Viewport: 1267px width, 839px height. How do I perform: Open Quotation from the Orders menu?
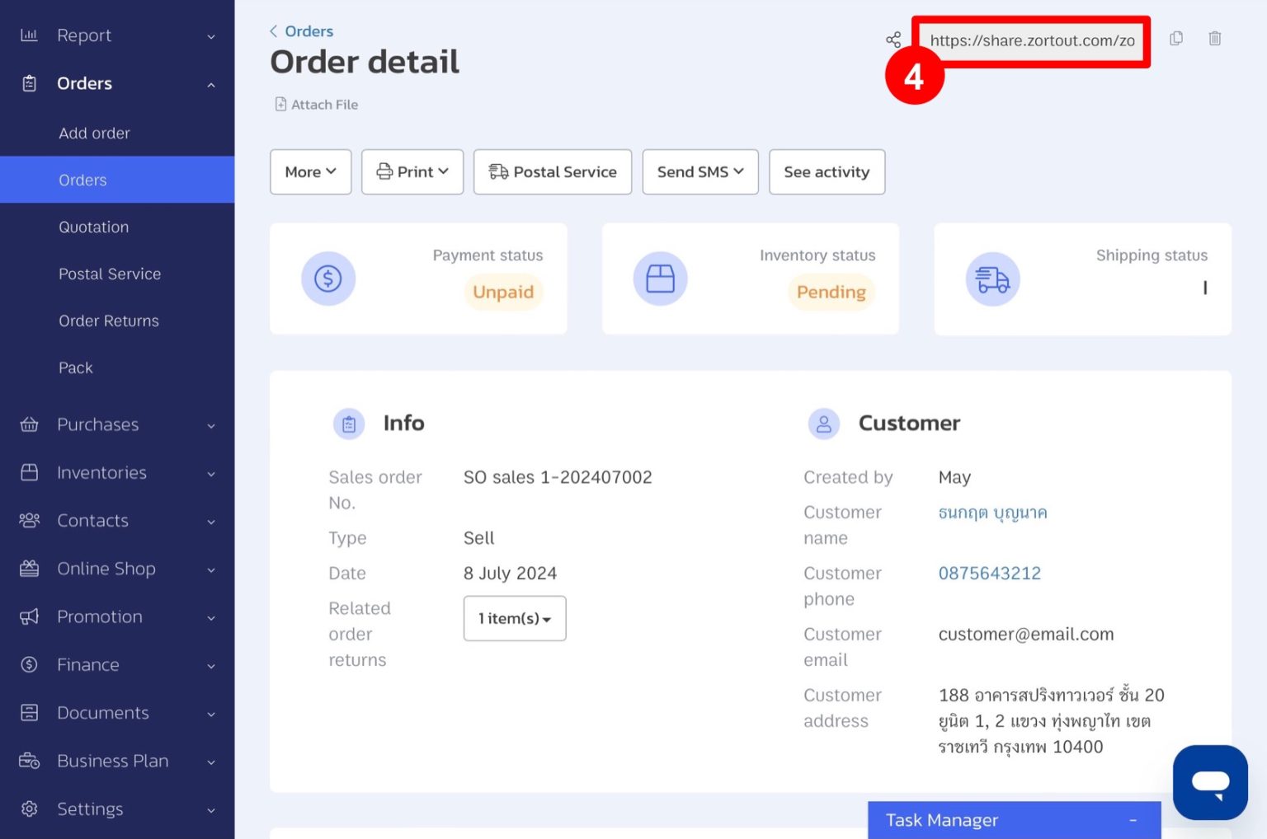[x=93, y=227]
